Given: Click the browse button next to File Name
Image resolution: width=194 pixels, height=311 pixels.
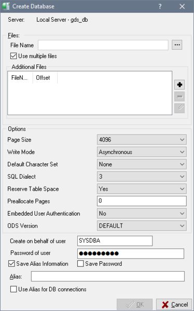Looking at the screenshot, I should pos(177,45).
